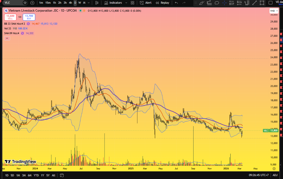
Task: Toggle ADJ adjusted data
Action: click(275, 175)
